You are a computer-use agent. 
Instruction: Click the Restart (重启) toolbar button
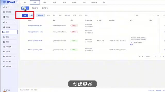click(x=60, y=15)
